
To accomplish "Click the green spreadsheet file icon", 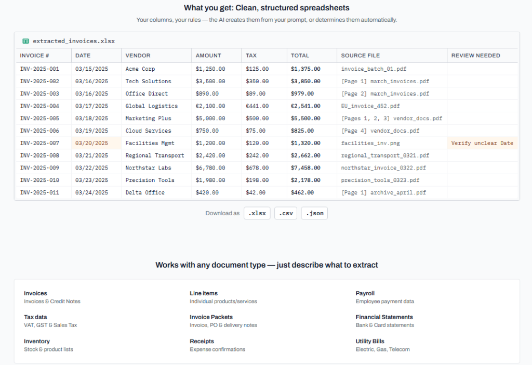I will (25, 41).
